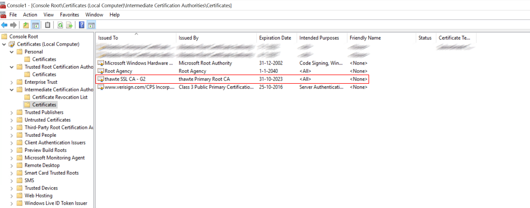Image resolution: width=530 pixels, height=208 pixels.
Task: Open the Favorites menu
Action: coord(69,15)
